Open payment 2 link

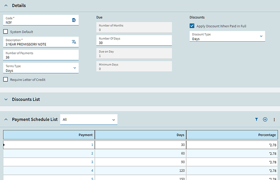92,153
